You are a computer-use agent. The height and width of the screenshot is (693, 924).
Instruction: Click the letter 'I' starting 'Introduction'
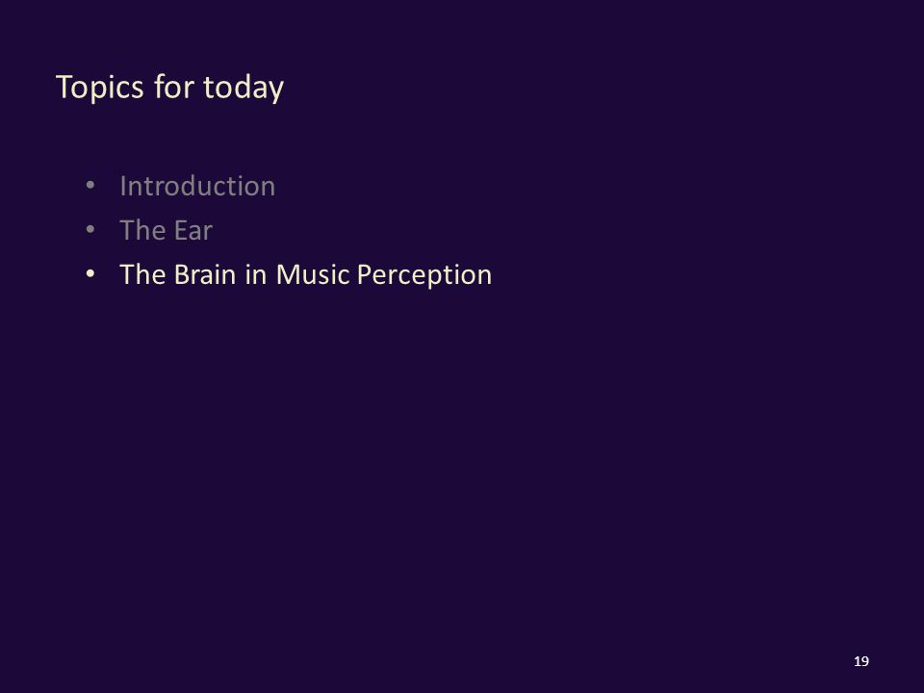[123, 186]
